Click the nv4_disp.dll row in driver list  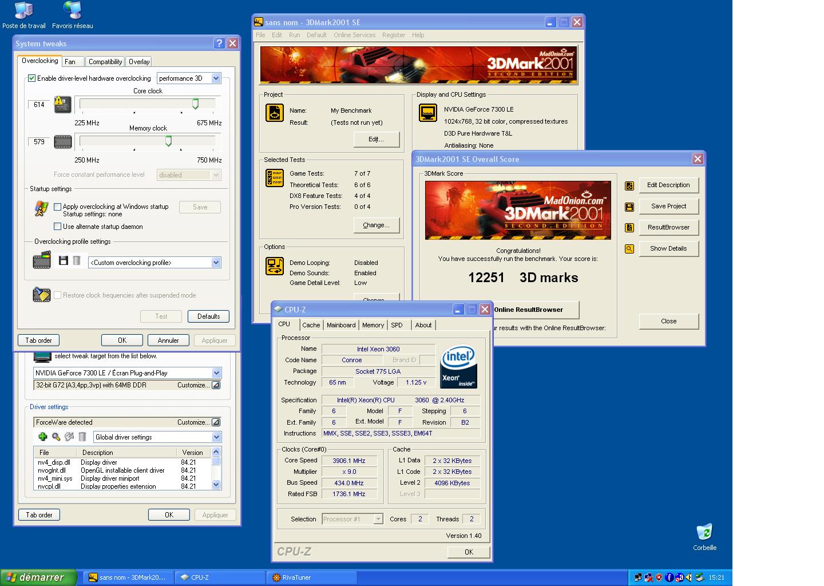click(122, 462)
